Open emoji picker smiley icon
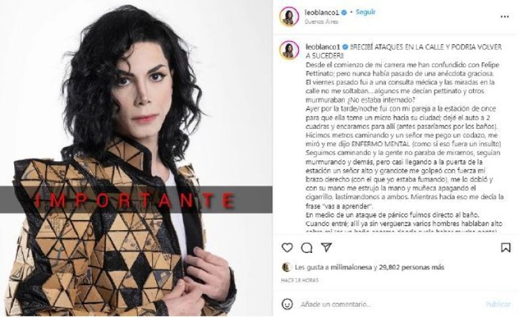519x317 pixels. click(x=287, y=304)
